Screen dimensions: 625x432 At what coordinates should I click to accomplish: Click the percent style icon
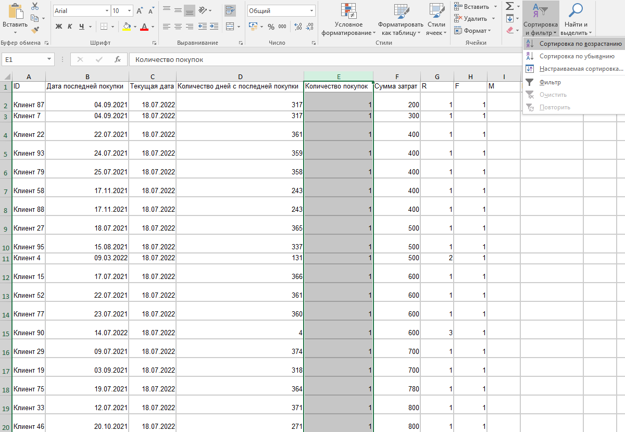click(271, 27)
